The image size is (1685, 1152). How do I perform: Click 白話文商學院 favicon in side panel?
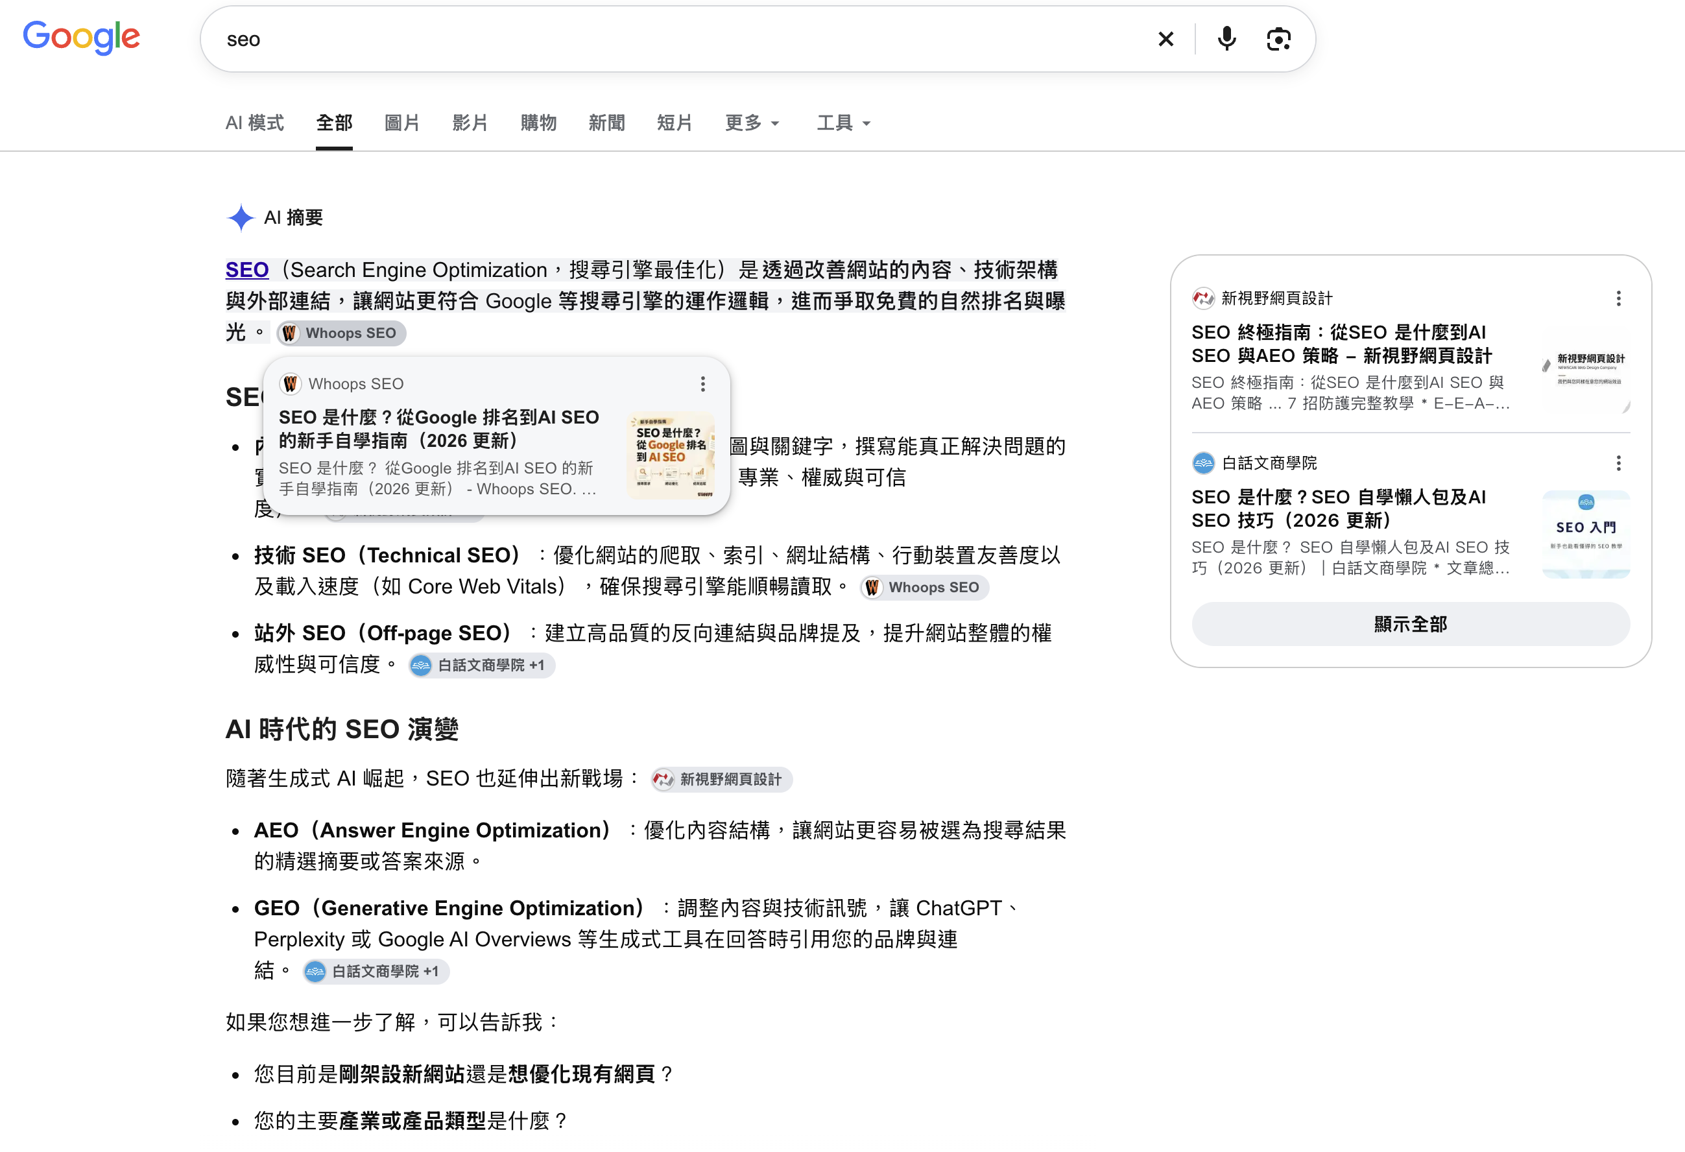pos(1203,462)
